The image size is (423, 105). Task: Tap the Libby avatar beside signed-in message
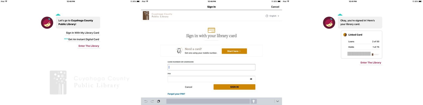[329, 23]
